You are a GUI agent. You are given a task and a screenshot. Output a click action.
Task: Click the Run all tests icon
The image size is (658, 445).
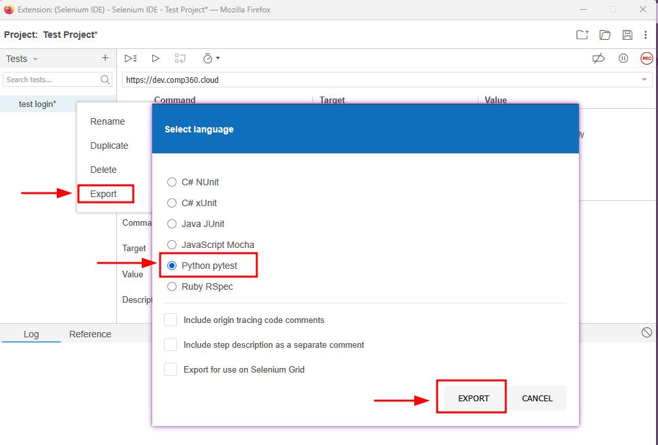pos(131,58)
